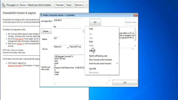Click the 'Procedere nel seguente modo:' text
This screenshot has width=178, height=100.
point(14,30)
